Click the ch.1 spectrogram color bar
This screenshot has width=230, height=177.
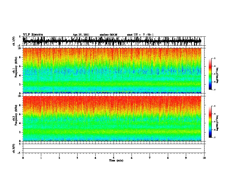pyautogui.click(x=210, y=74)
